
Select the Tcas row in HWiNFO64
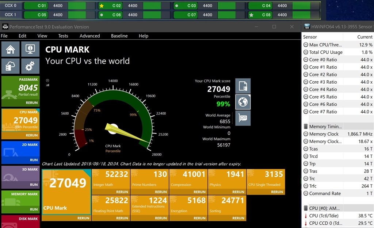click(338, 149)
